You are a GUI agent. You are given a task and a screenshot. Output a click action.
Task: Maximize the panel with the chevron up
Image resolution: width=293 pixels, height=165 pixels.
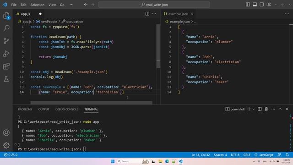[280, 109]
